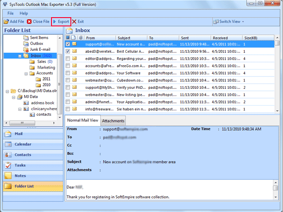The image size is (283, 212).
Task: Check the accounts@aFre... email checkbox
Action: [68, 66]
